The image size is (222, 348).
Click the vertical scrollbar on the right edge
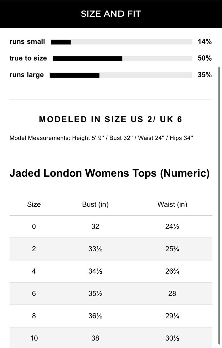pyautogui.click(x=220, y=205)
